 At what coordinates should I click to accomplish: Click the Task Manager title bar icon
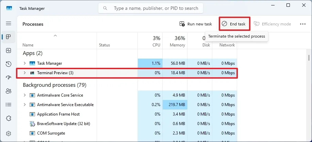(9, 8)
